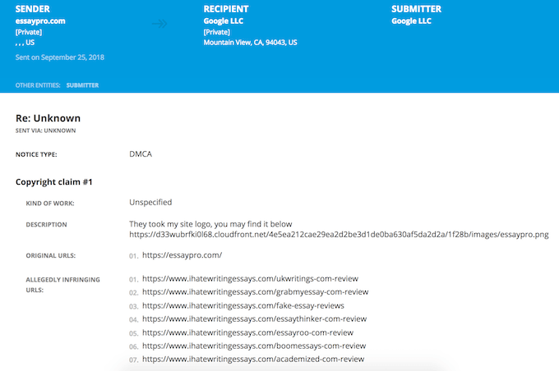559x371 pixels.
Task: Click the "Re: Unknown" notice title
Action: pos(49,118)
